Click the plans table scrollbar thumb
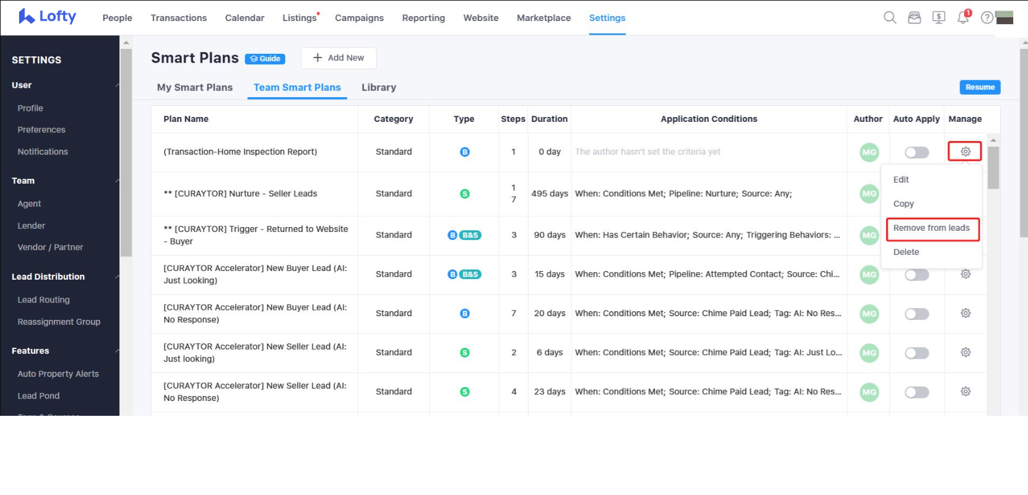 point(993,168)
